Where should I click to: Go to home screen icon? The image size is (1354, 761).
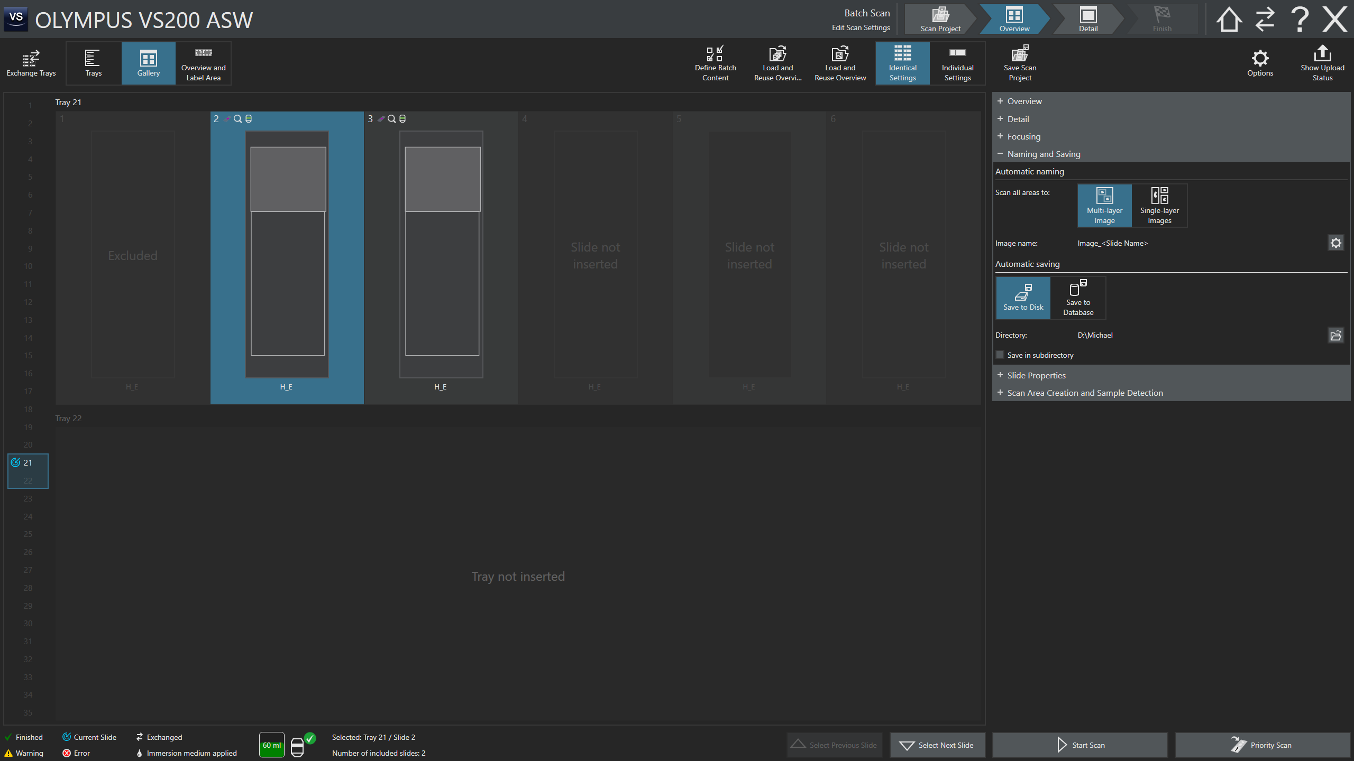coord(1229,20)
